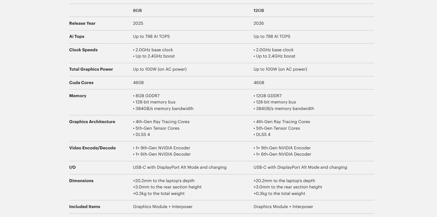Click the 12GB column header

[x=259, y=10]
